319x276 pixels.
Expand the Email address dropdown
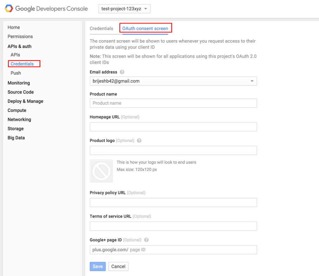pyautogui.click(x=173, y=81)
